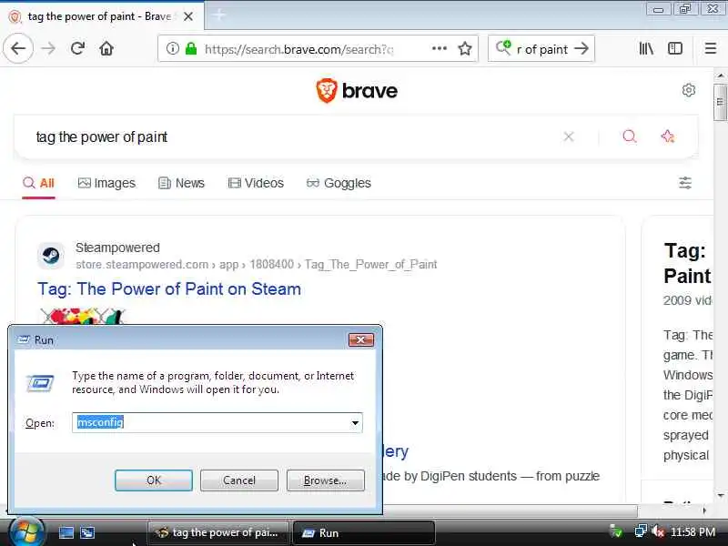The height and width of the screenshot is (546, 728).
Task: Open the browser hamburger menu
Action: 711,48
